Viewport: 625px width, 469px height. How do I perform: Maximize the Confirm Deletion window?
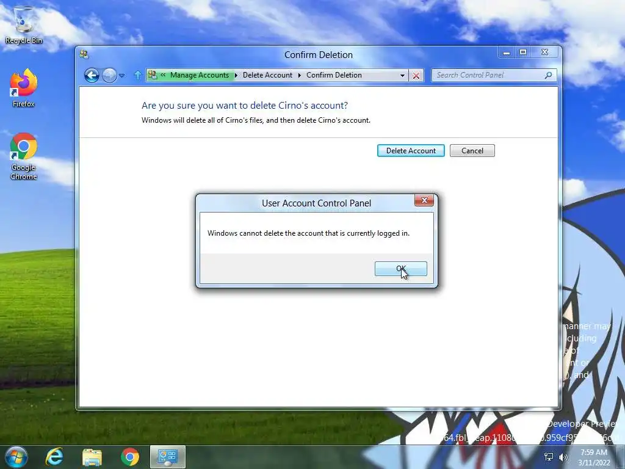click(x=523, y=53)
